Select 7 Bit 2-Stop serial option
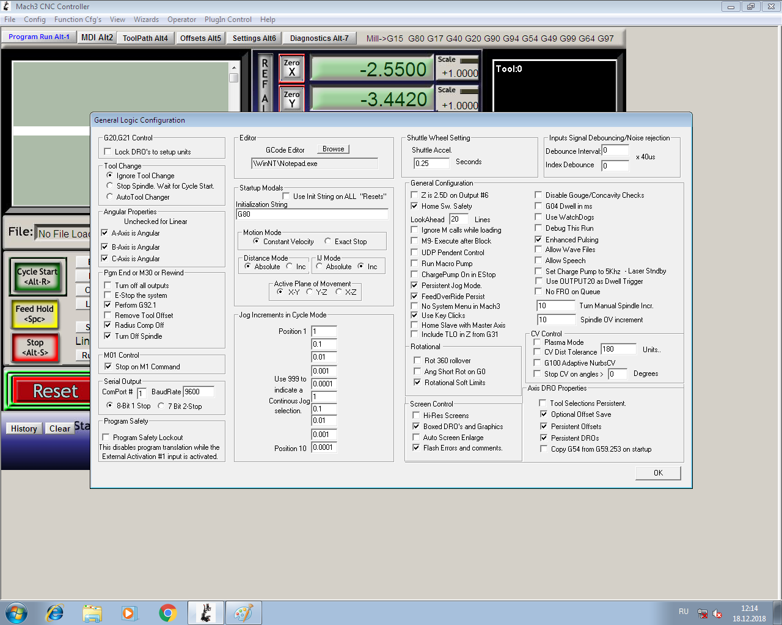The height and width of the screenshot is (625, 782). [161, 406]
